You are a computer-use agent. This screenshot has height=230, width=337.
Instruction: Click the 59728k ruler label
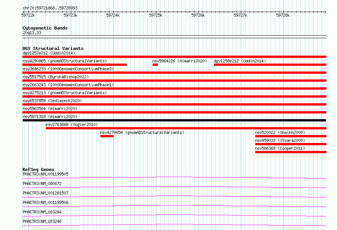click(x=283, y=15)
